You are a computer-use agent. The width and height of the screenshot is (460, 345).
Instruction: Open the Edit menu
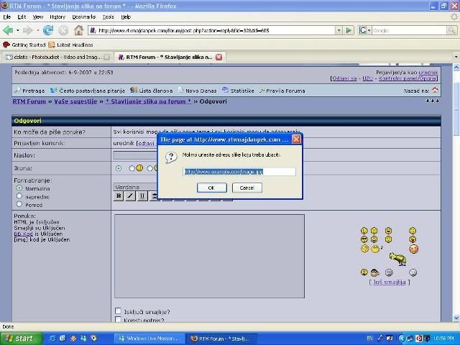point(22,17)
